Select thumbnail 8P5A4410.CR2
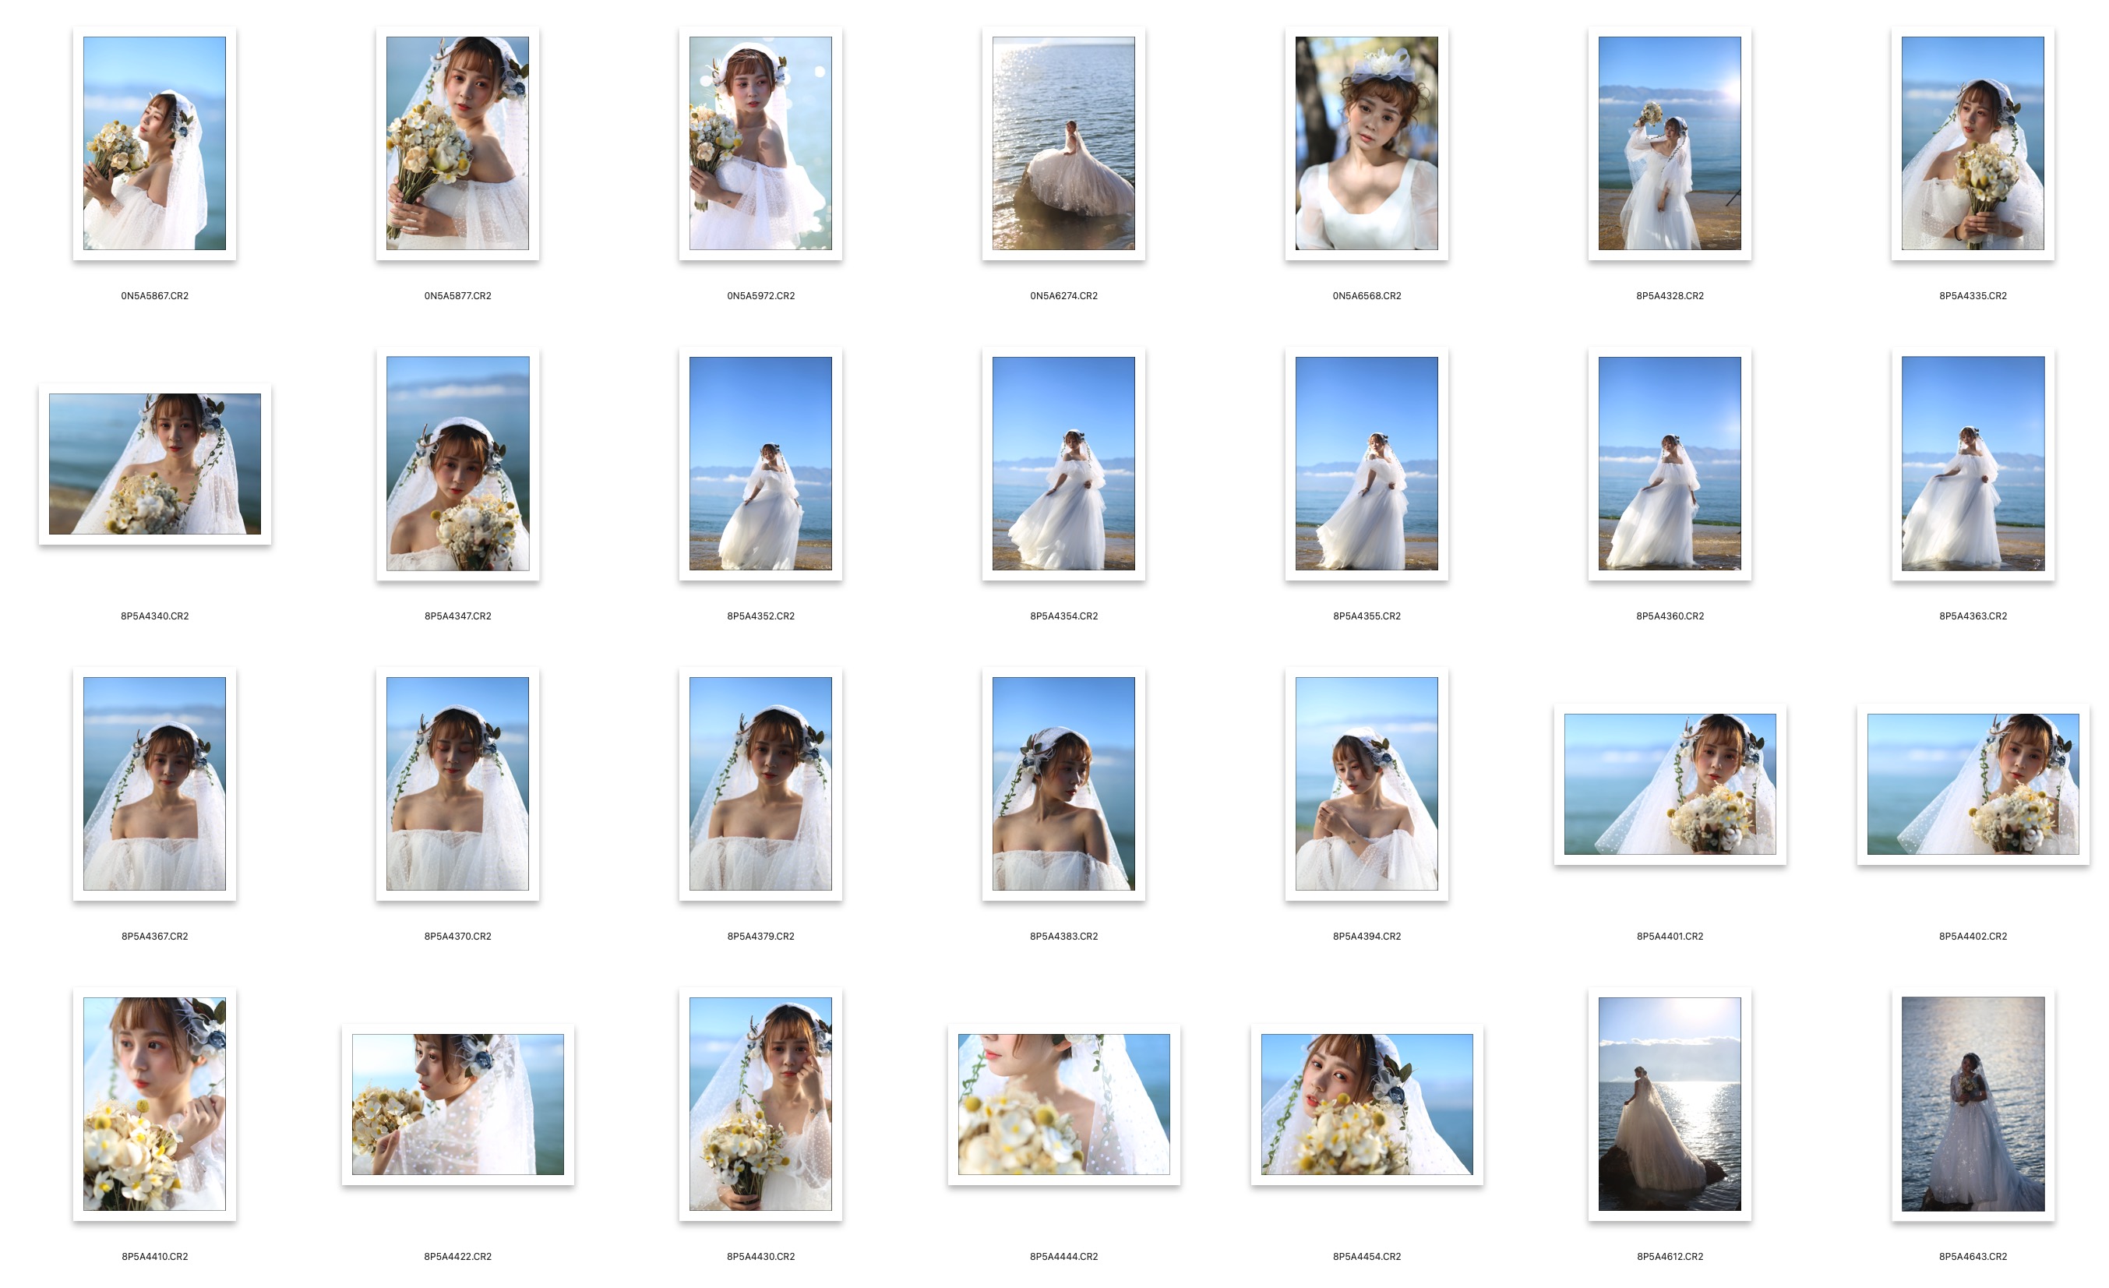Screen dimensions: 2109x1288 point(154,1103)
